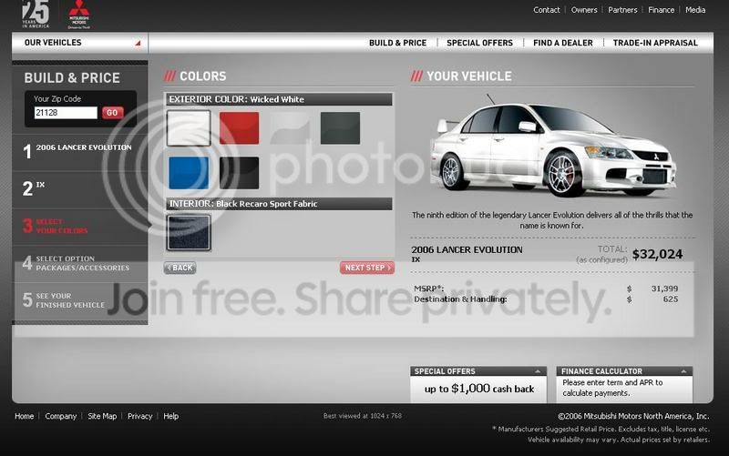Open the Special Offers nav item

[x=479, y=43]
